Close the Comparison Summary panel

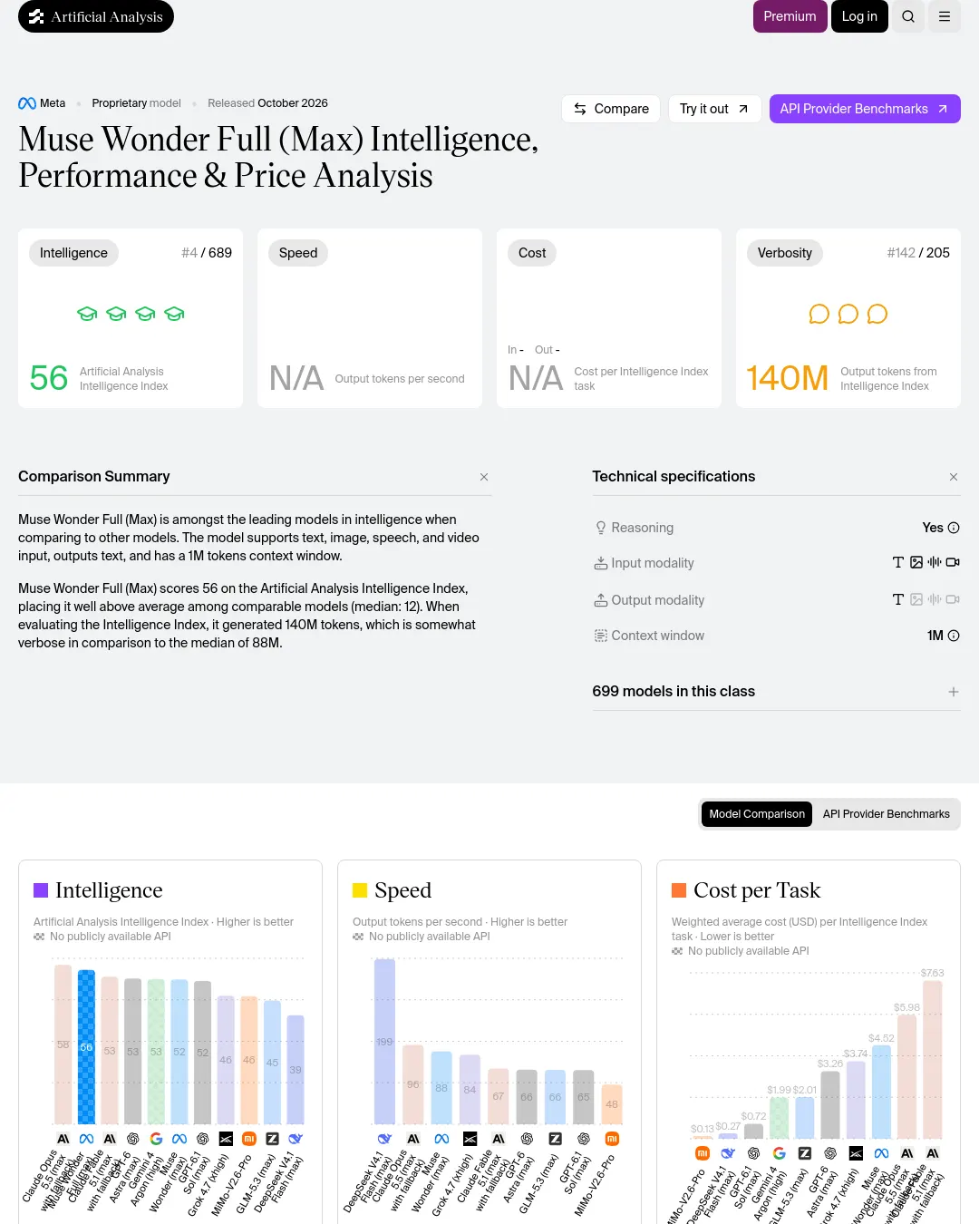click(x=484, y=477)
